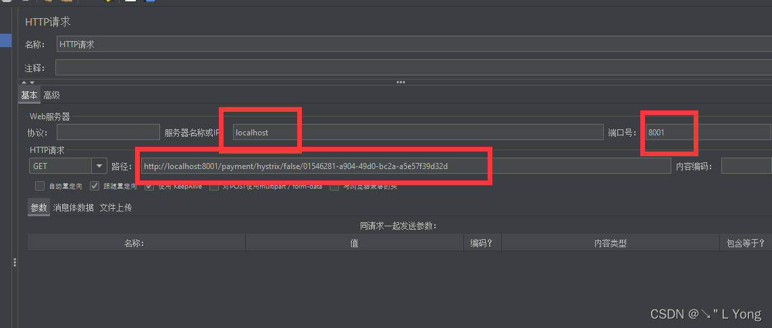
Task: Click the 协议 protocol input box
Action: pyautogui.click(x=108, y=132)
